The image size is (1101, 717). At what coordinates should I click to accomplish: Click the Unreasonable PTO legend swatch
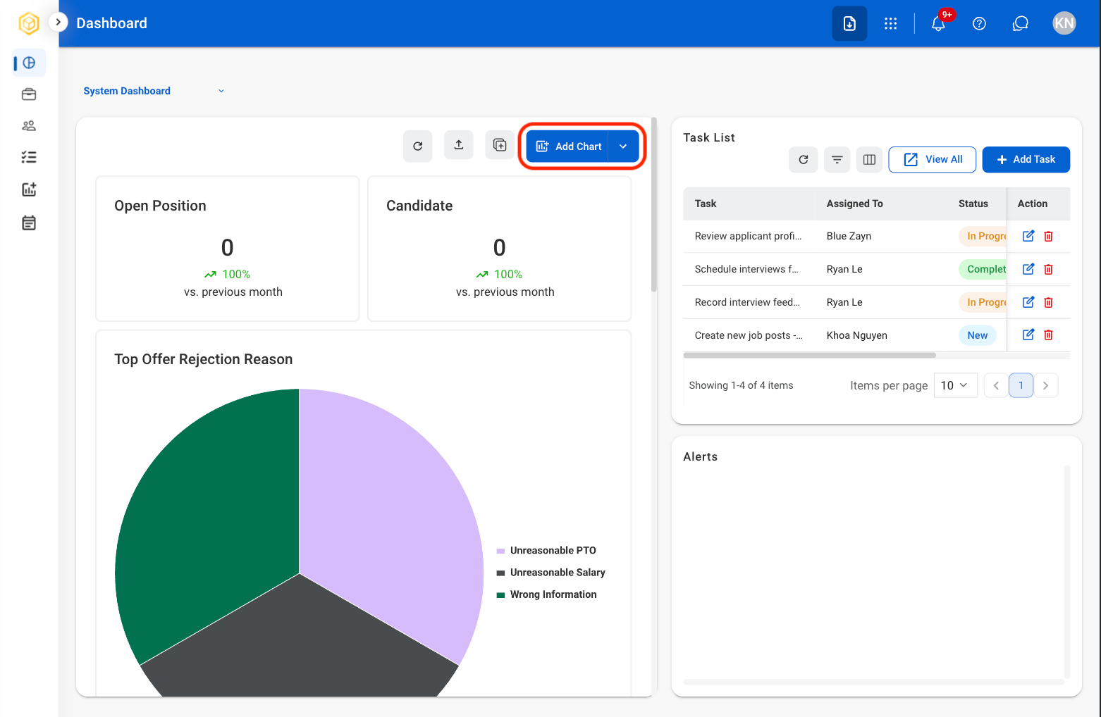click(500, 551)
